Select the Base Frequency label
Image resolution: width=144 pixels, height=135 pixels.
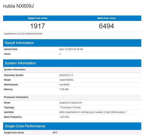coord(13,117)
